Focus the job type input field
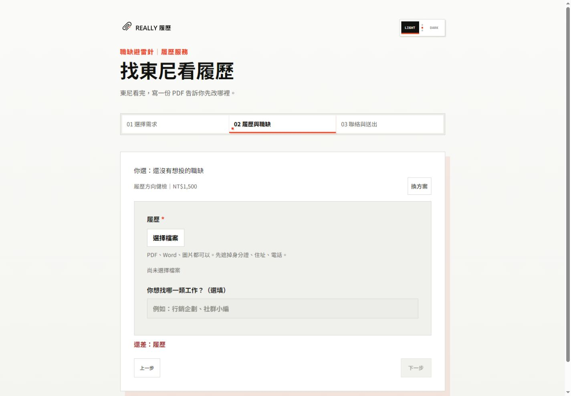 (x=282, y=308)
